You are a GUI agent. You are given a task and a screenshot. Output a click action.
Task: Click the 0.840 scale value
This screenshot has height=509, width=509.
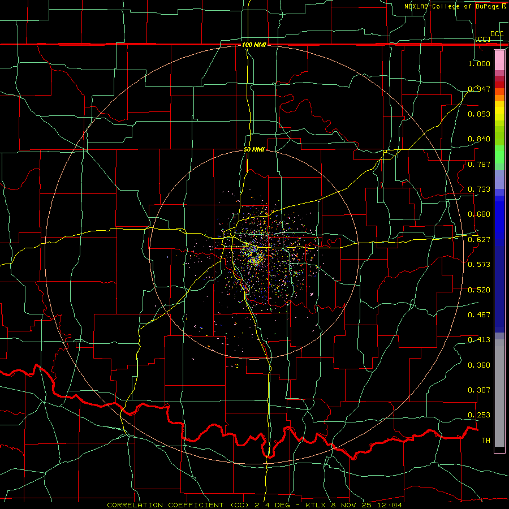(x=479, y=139)
